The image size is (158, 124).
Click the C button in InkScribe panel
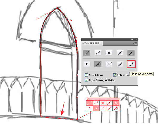coord(87,64)
